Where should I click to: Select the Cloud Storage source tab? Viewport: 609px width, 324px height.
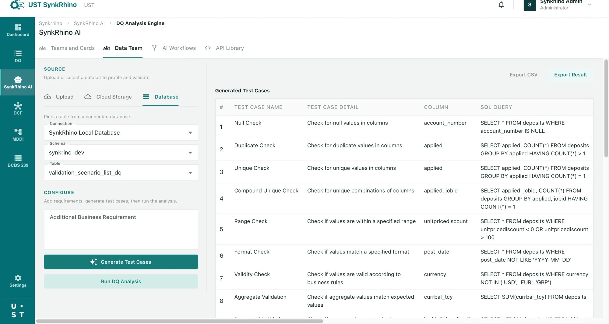pyautogui.click(x=108, y=97)
